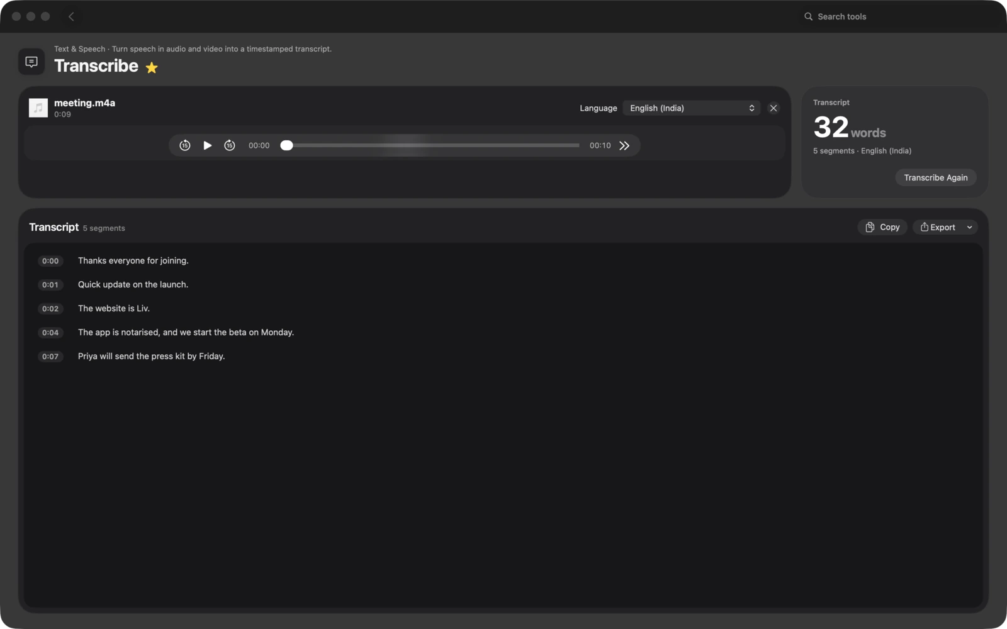Open the Language dropdown English (India)
The height and width of the screenshot is (629, 1007).
click(x=691, y=108)
